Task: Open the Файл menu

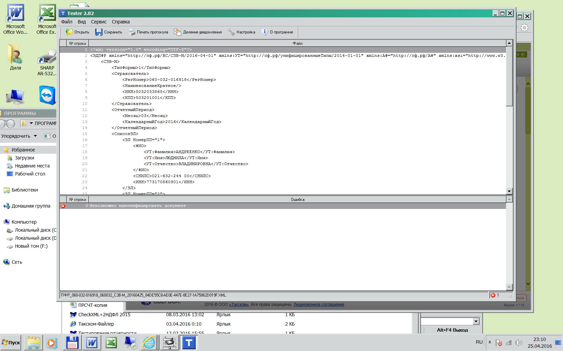Action: (x=67, y=22)
